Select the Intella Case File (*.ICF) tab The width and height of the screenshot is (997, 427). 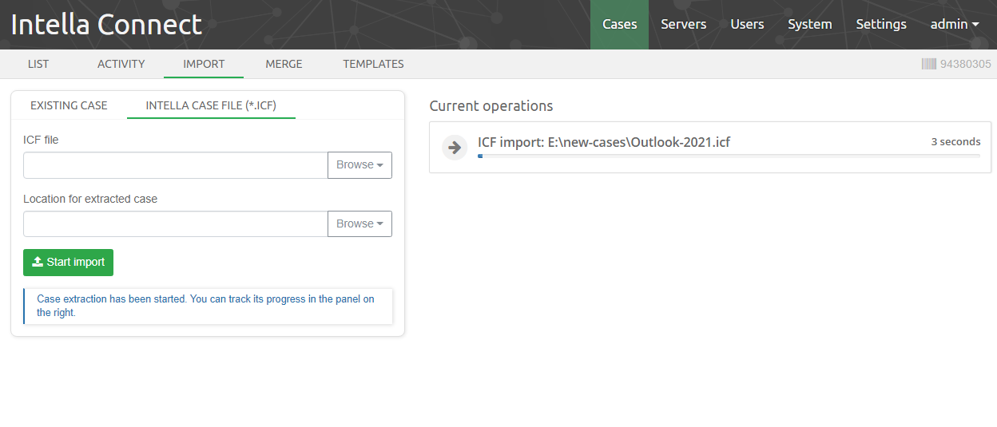click(x=211, y=105)
